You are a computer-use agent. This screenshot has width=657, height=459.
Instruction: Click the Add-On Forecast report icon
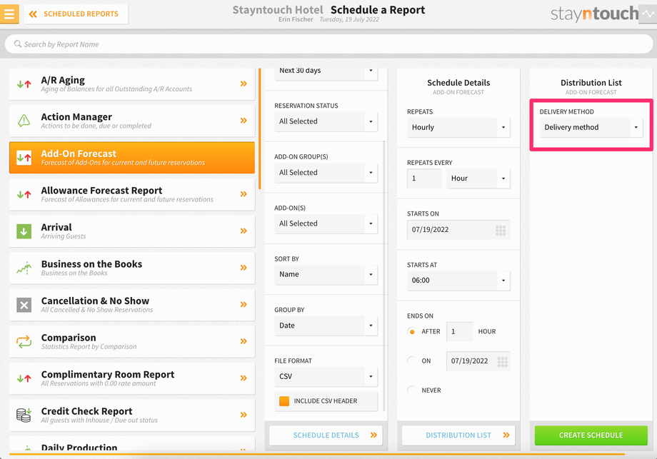click(24, 158)
